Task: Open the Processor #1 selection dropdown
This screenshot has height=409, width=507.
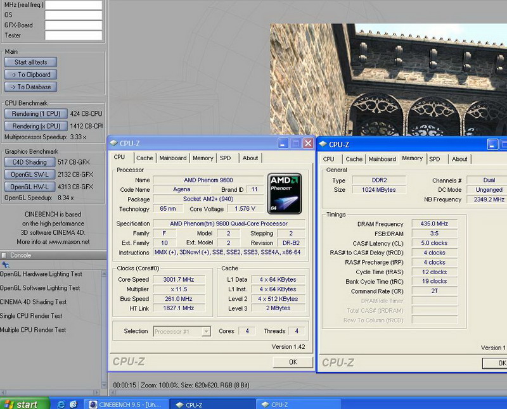Action: (206, 331)
